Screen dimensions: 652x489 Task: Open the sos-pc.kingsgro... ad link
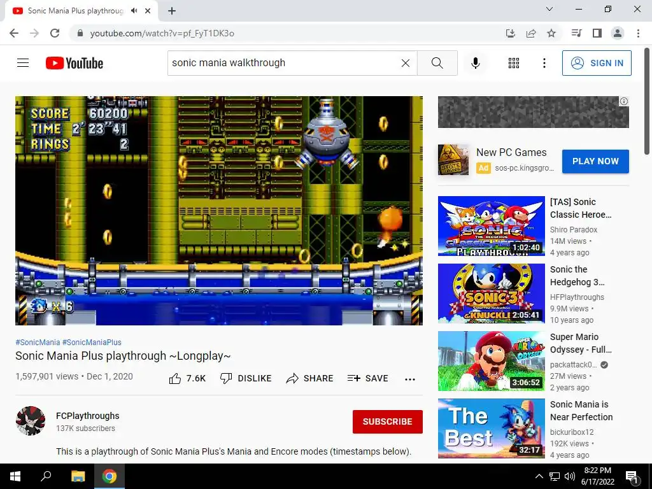[x=525, y=168]
